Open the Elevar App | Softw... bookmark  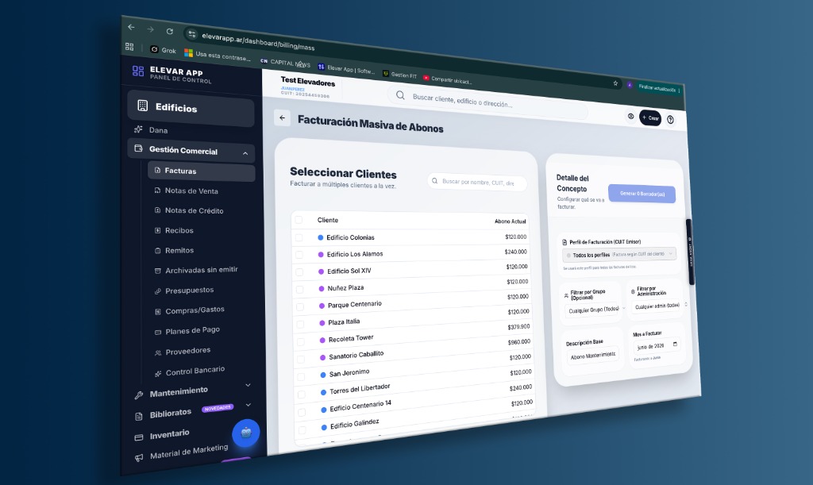346,69
